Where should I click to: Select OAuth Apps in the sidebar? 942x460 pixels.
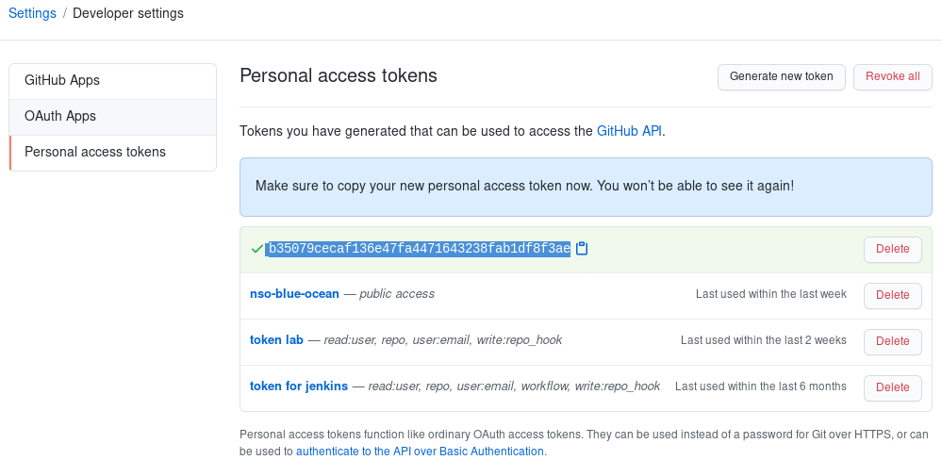click(60, 116)
